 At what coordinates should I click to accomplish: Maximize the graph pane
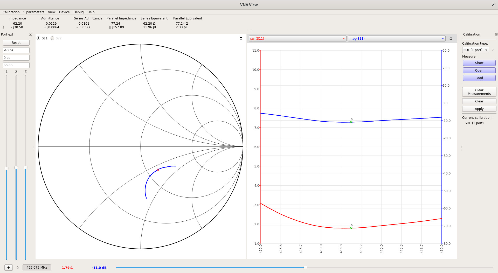[x=451, y=39]
